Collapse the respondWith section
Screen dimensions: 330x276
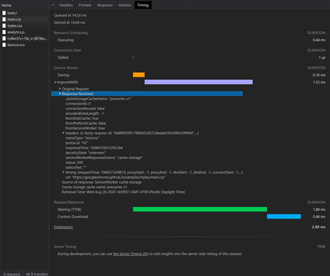[x=55, y=82]
